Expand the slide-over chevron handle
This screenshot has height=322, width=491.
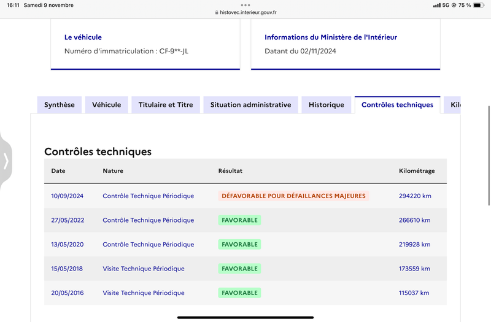click(x=6, y=161)
